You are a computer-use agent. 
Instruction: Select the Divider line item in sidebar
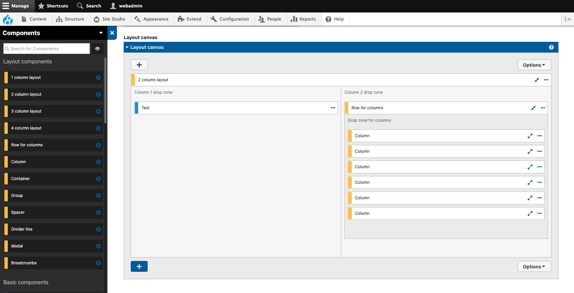(x=53, y=229)
